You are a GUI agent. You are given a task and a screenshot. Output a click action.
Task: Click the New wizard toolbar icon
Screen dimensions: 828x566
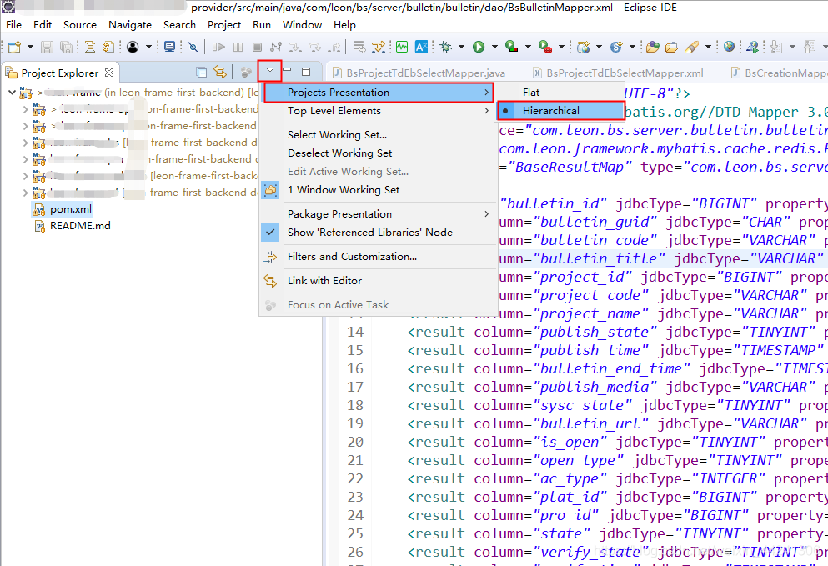tap(14, 47)
